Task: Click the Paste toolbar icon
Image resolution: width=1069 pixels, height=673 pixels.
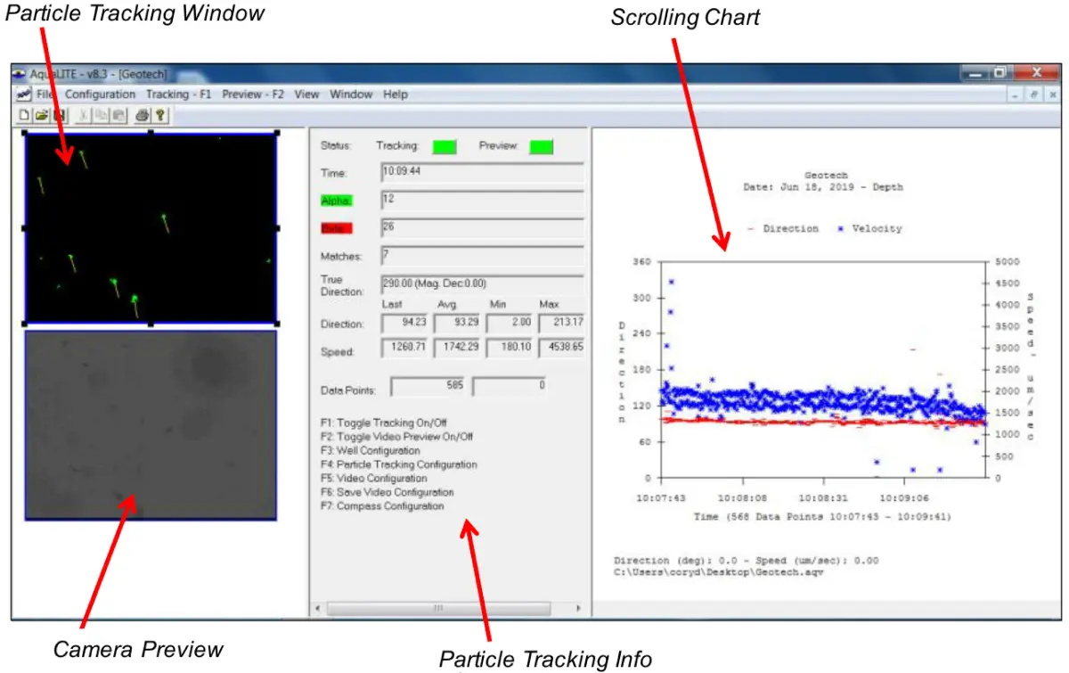Action: click(x=118, y=115)
